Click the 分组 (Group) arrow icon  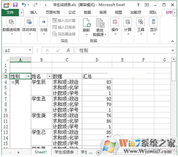(x=44, y=22)
